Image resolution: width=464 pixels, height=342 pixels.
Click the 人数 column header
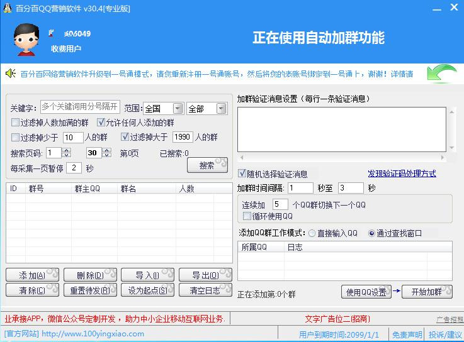[x=195, y=189]
